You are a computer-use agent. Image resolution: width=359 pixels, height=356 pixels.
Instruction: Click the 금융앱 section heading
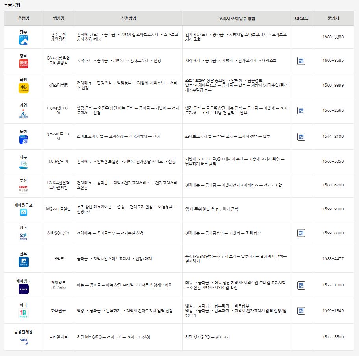tap(12, 5)
